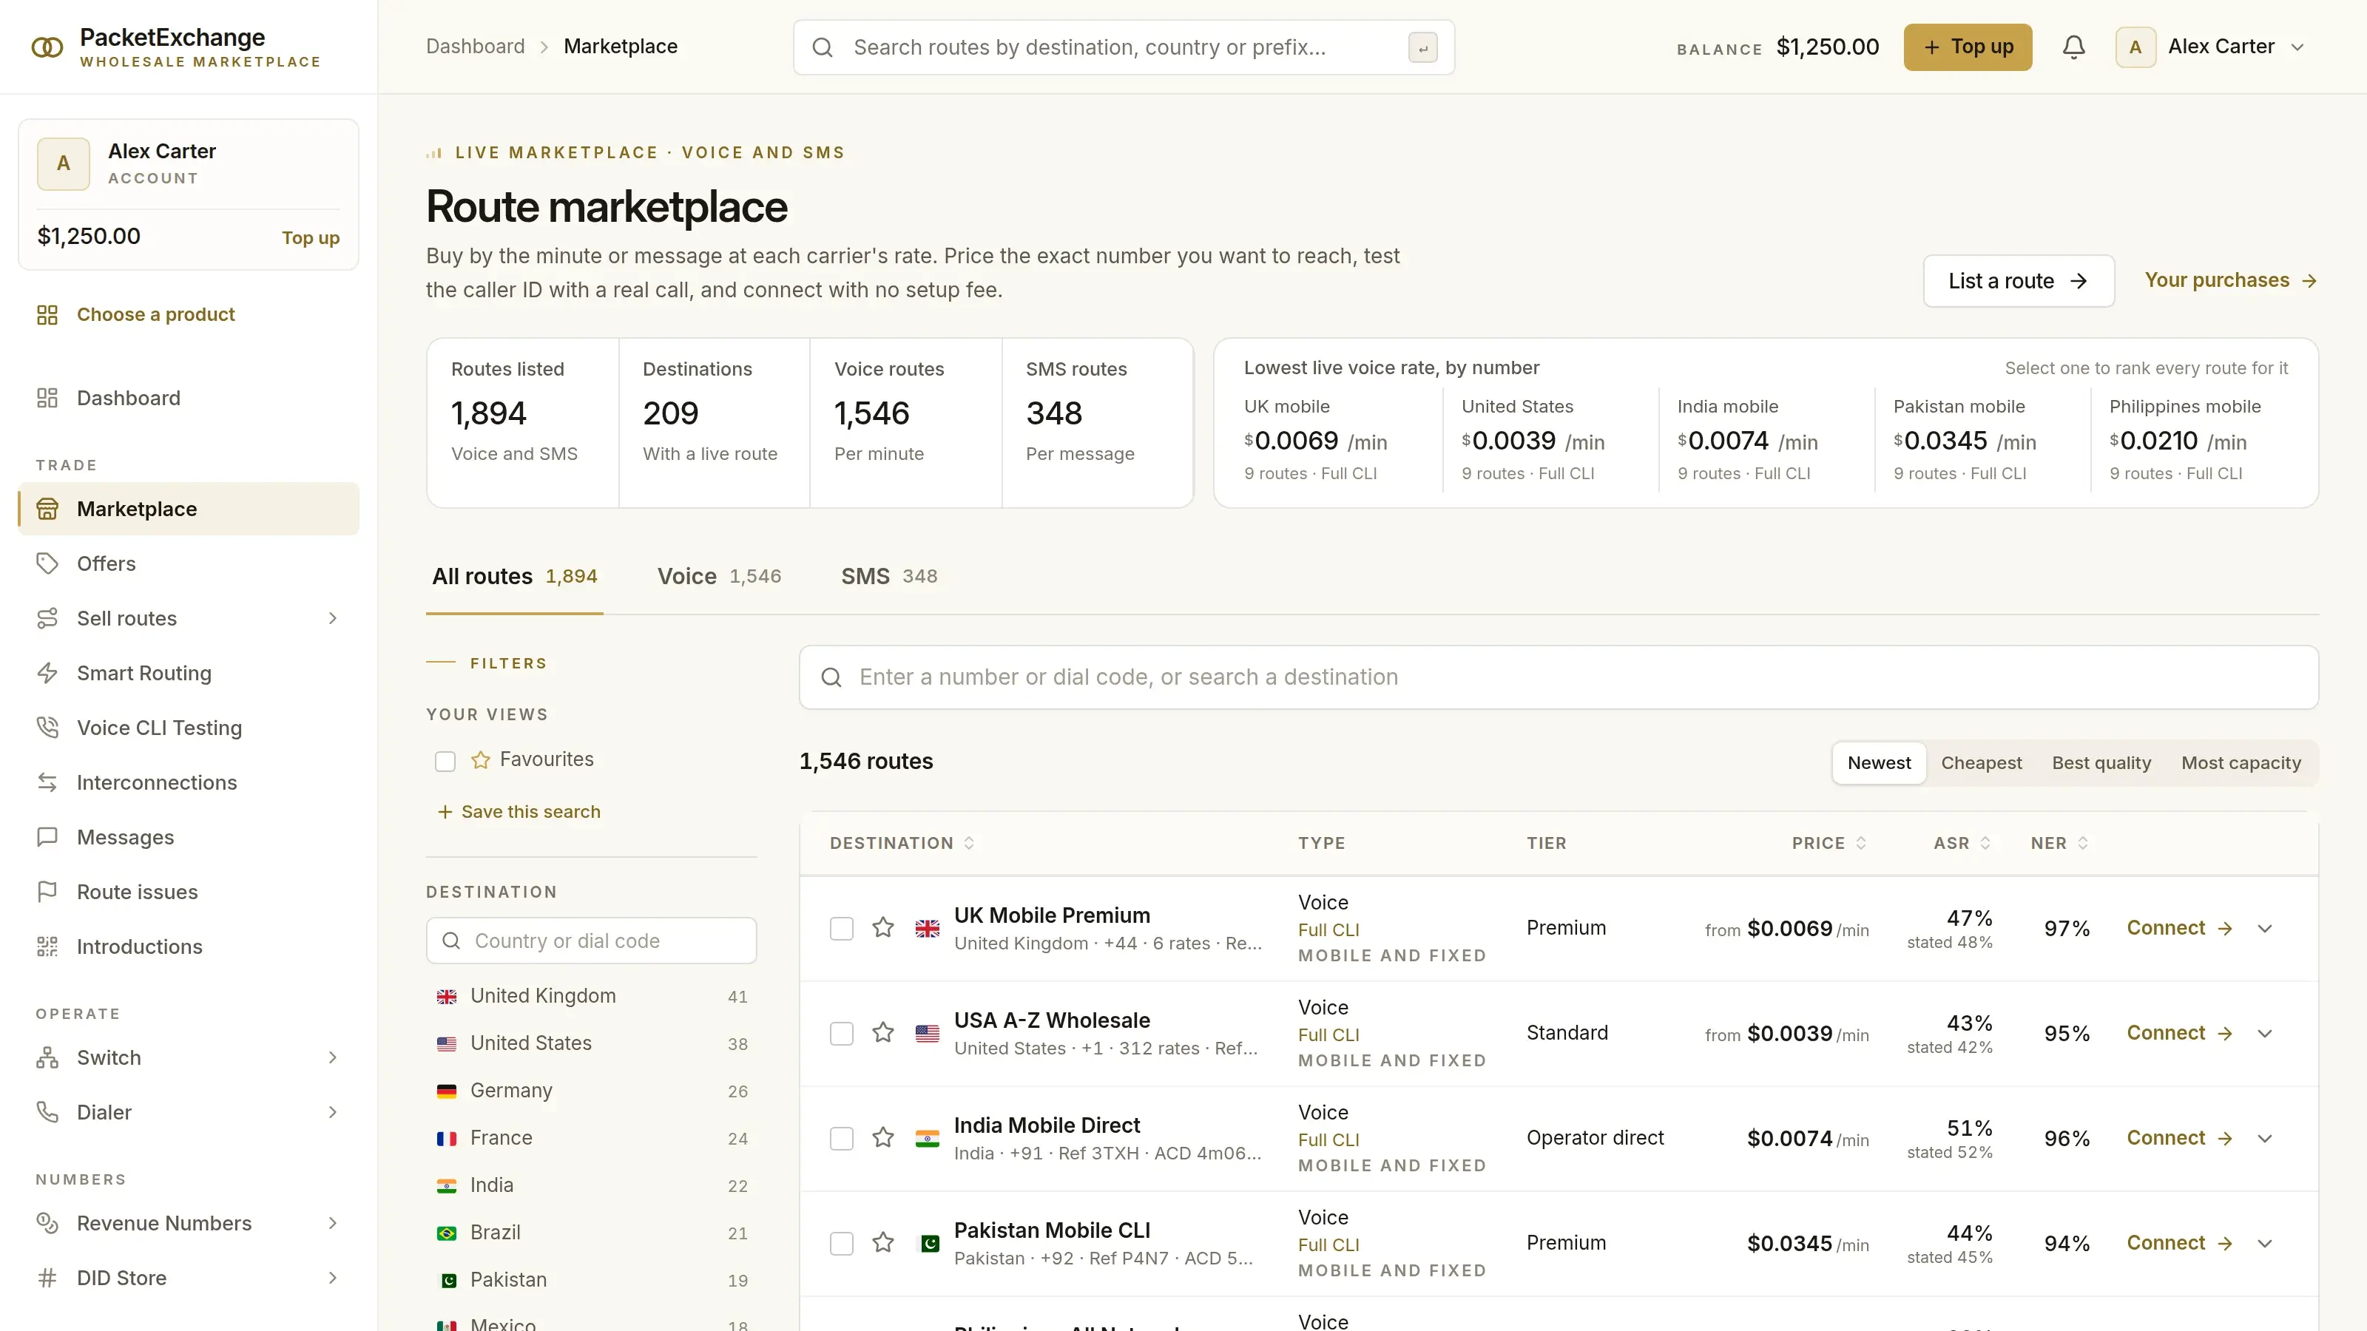The width and height of the screenshot is (2367, 1331).
Task: Select the UK Mobile Premium row checkbox
Action: tap(841, 929)
